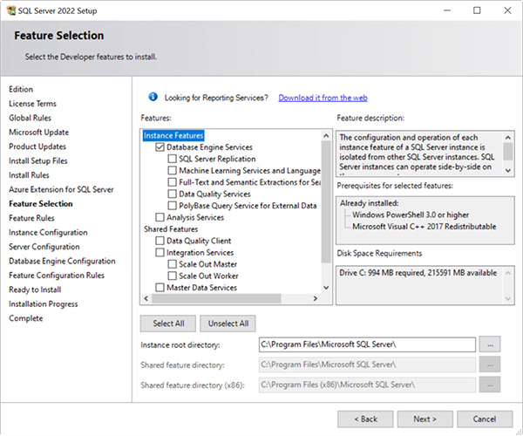
Task: Click features list scroll left arrow
Action: (x=146, y=298)
